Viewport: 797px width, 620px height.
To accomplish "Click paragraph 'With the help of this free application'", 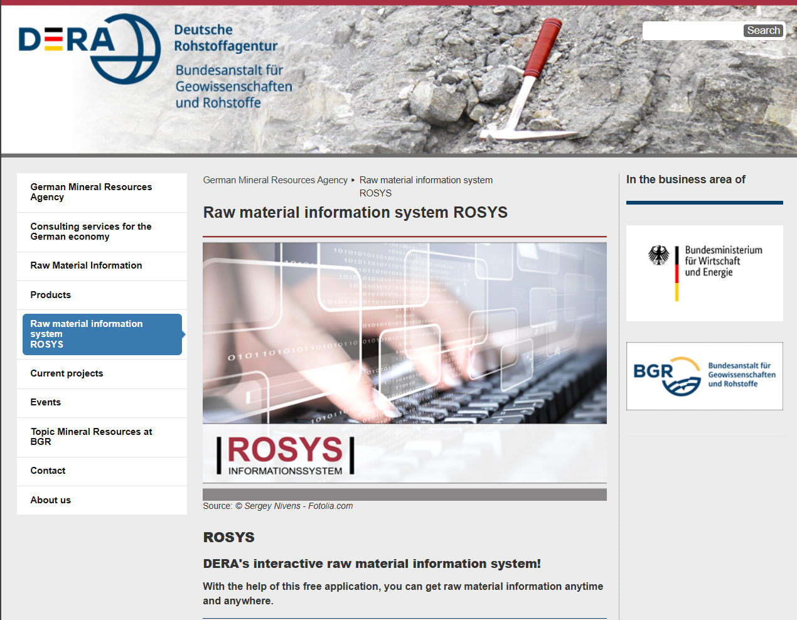I will pyautogui.click(x=403, y=594).
